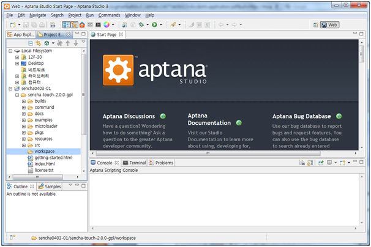Open the Navigate menu
The image size is (371, 247).
tap(37, 15)
